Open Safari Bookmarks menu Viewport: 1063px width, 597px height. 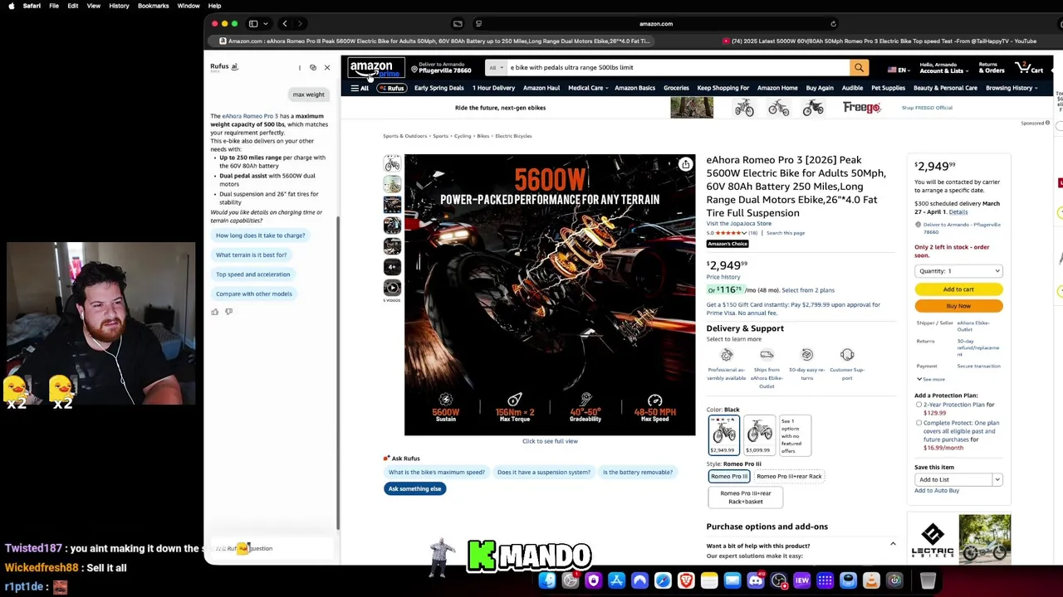[154, 6]
